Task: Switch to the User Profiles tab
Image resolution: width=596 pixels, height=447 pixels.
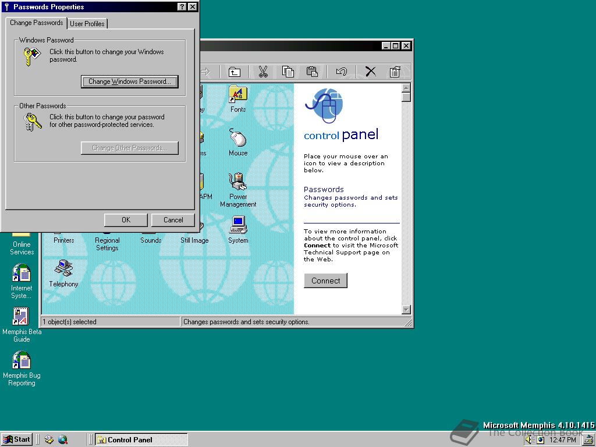Action: [87, 23]
